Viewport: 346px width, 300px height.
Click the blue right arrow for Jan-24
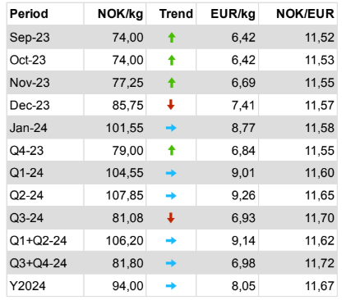tap(171, 128)
